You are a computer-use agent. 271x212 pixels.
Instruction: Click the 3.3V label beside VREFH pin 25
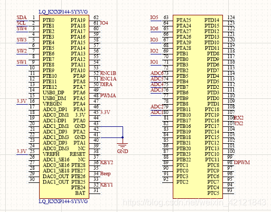coord(22,151)
